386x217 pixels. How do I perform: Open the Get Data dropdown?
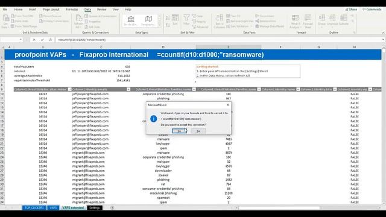tap(5, 21)
